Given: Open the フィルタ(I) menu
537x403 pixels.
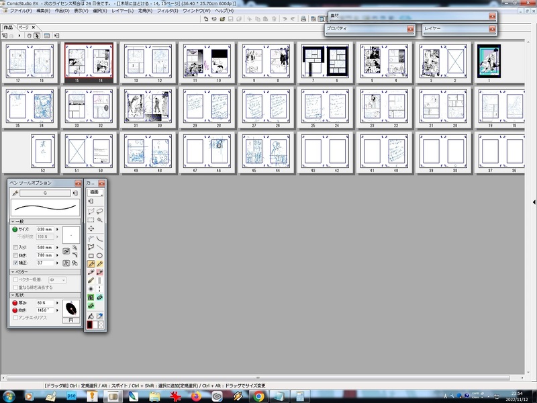Looking at the screenshot, I should click(x=167, y=11).
